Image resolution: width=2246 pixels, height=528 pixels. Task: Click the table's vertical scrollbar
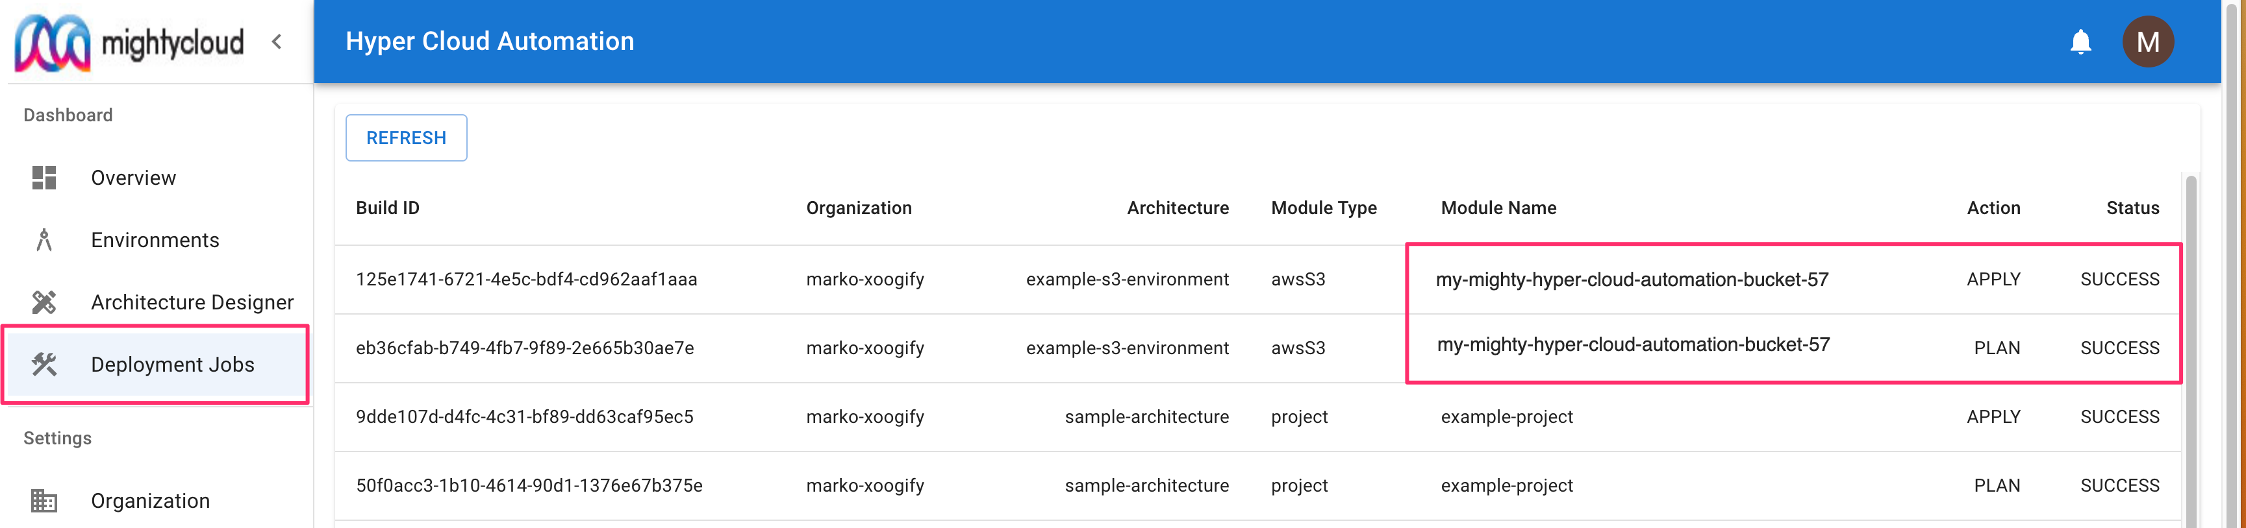pos(2190,348)
